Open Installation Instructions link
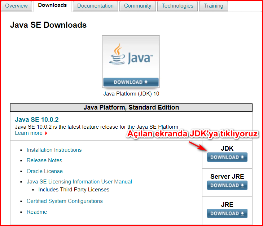The height and width of the screenshot is (226, 263). pyautogui.click(x=54, y=150)
